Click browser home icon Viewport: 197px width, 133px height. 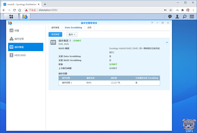click(20, 10)
